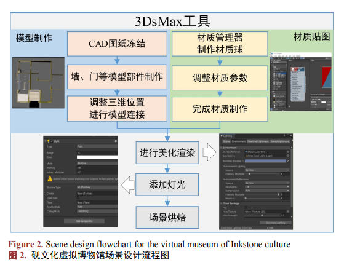Click the Flare None (Flare) field
344x265 pixels.
point(97,202)
